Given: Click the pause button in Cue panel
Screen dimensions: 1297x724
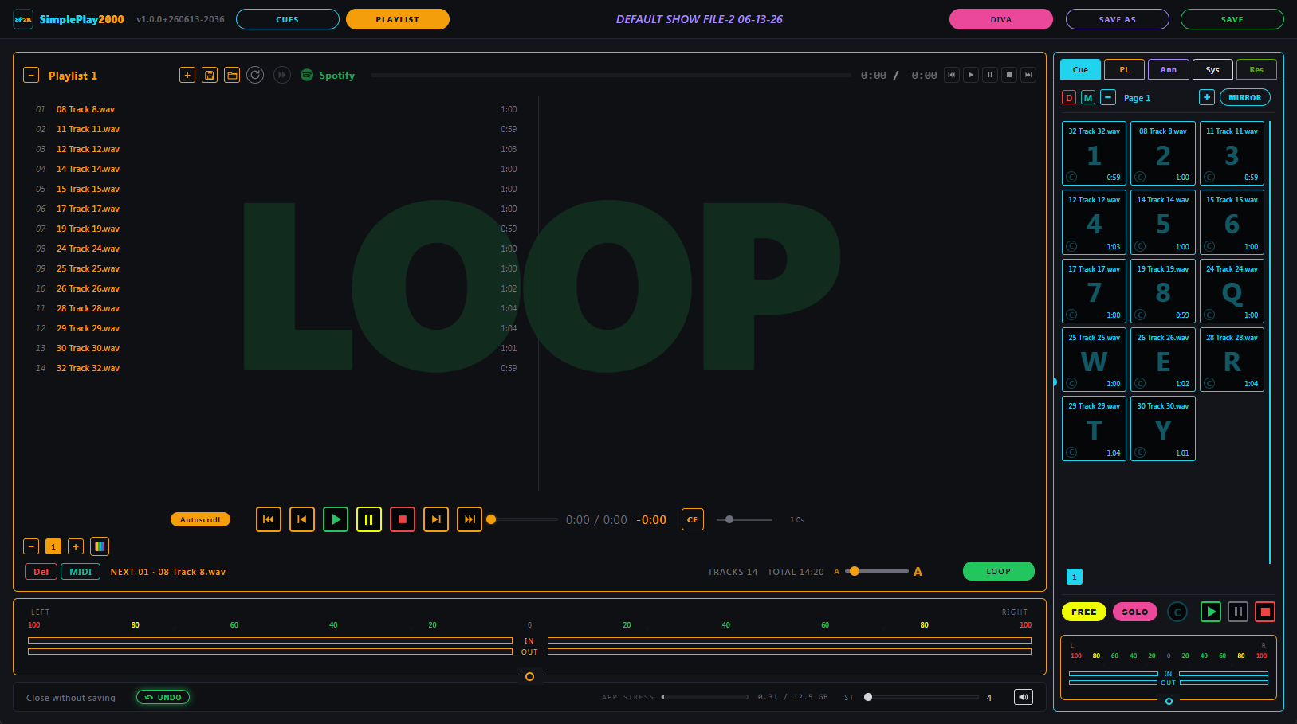Looking at the screenshot, I should coord(1238,612).
